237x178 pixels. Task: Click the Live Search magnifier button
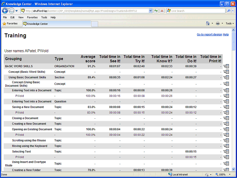(229, 11)
